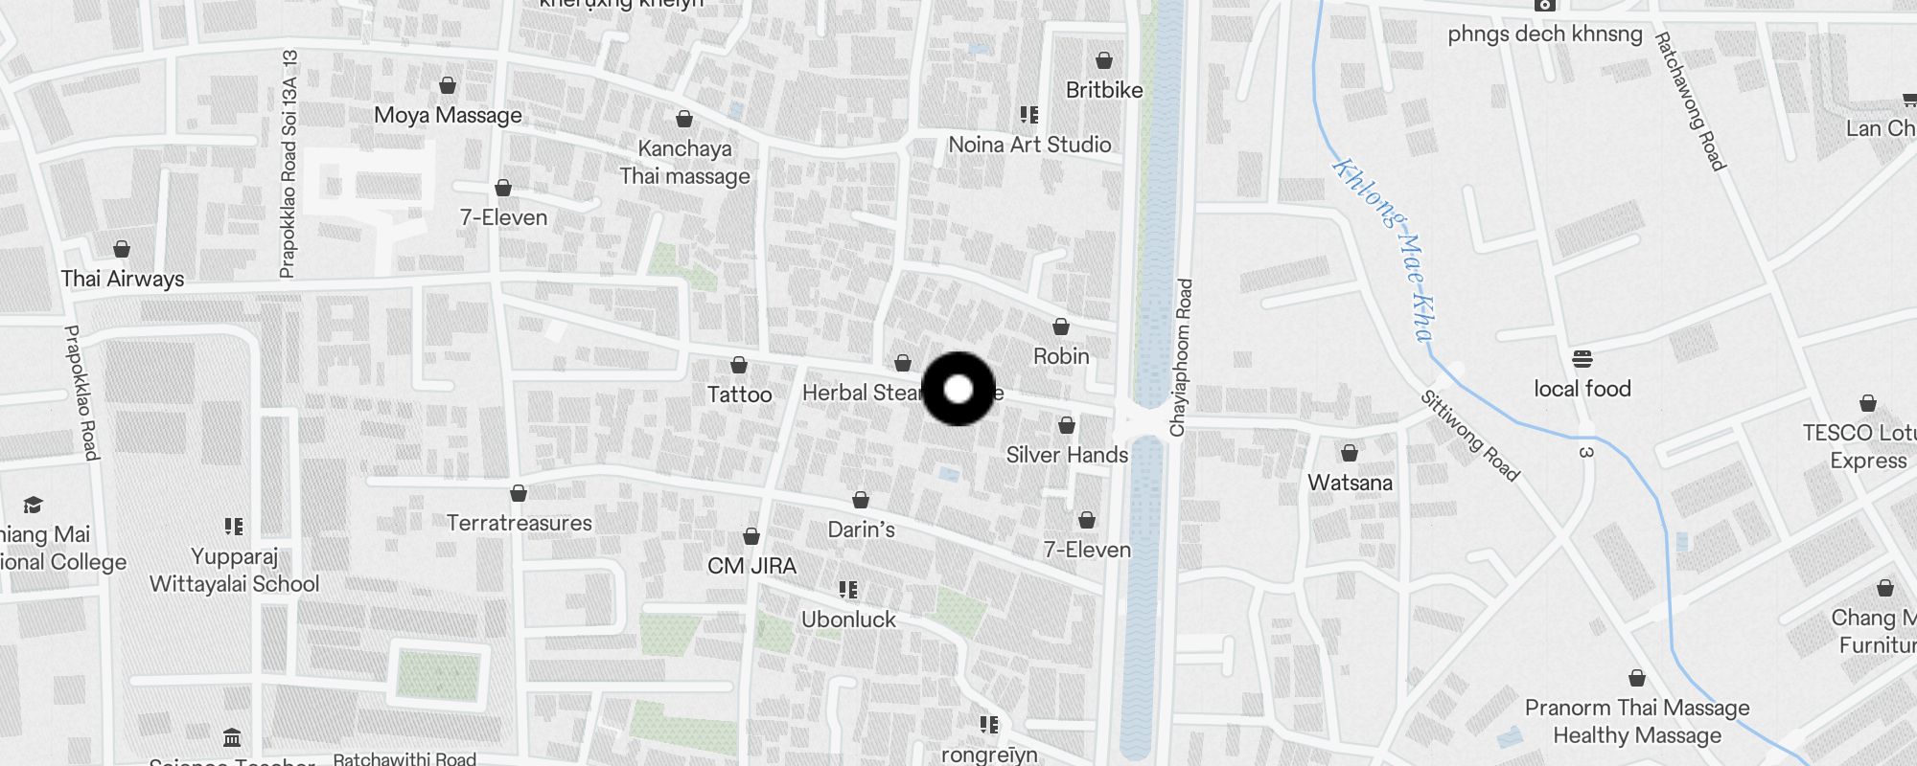
Task: Click the Yupparaj Wittayalai School icon
Action: (x=234, y=527)
